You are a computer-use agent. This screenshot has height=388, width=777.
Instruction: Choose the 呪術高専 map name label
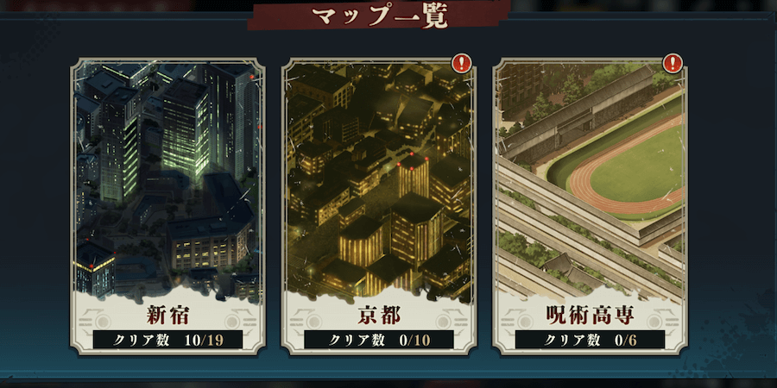point(590,316)
